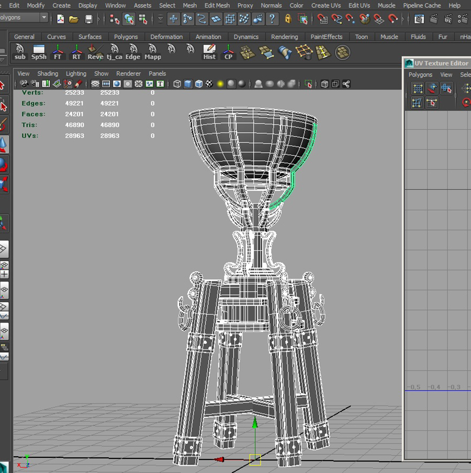471x473 pixels.
Task: Toggle the curves selection mask icon
Action: click(201, 19)
